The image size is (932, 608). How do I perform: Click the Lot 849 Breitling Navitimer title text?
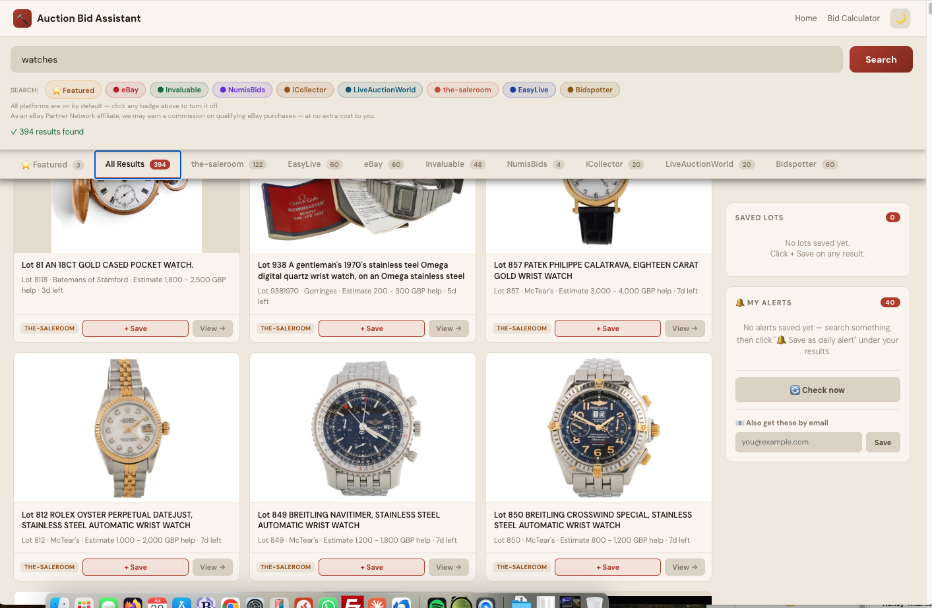click(x=349, y=520)
